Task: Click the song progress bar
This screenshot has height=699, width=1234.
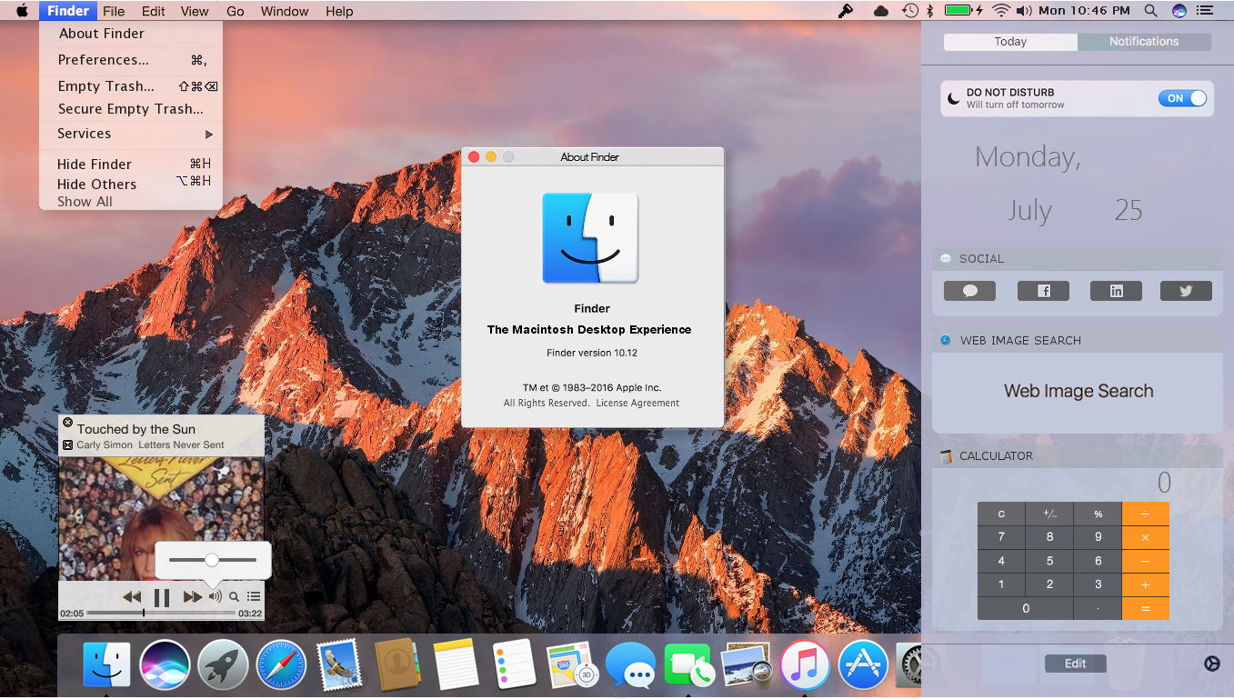Action: (x=161, y=614)
